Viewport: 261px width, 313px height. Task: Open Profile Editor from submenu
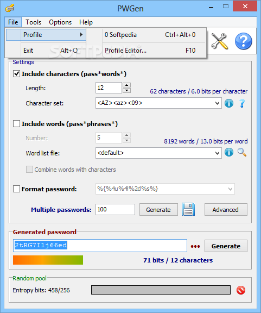(147, 51)
